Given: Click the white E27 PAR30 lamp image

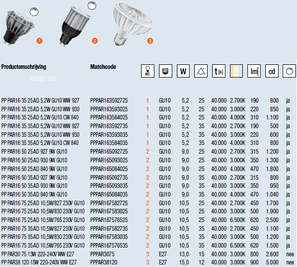Looking at the screenshot, I should click(x=132, y=24).
